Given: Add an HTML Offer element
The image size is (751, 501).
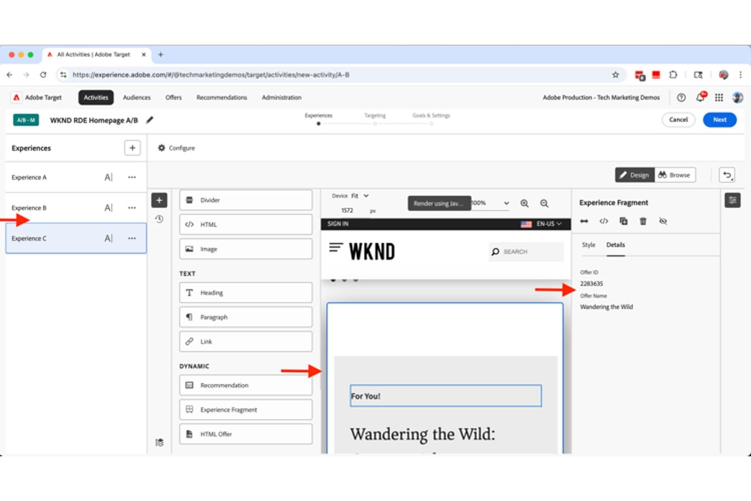Looking at the screenshot, I should point(246,434).
